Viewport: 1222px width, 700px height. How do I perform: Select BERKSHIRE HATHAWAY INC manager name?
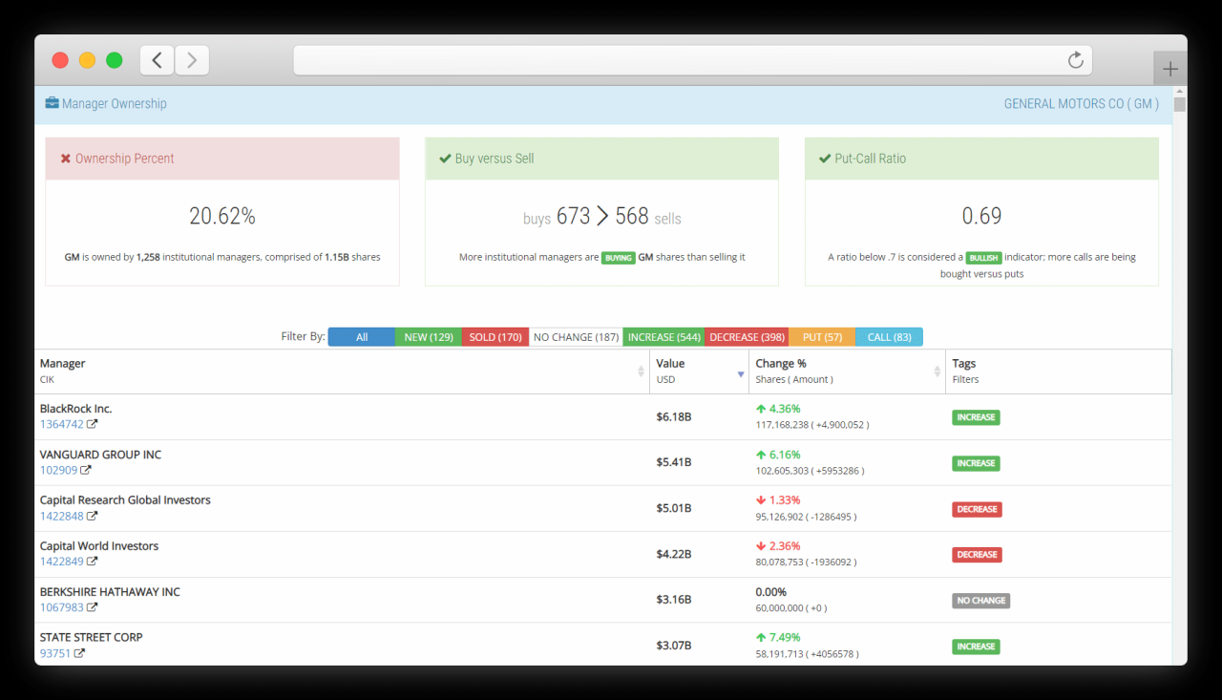tap(110, 592)
